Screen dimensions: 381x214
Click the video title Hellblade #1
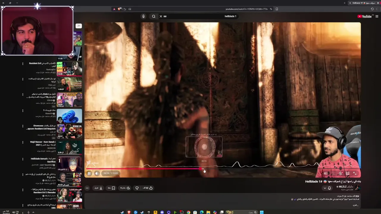333,181
